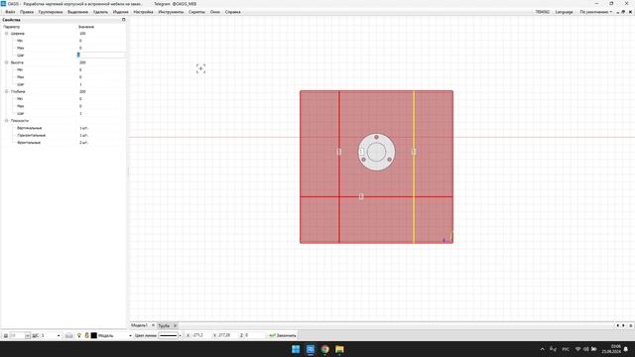This screenshot has width=635, height=357.
Task: Open the Справка menu
Action: point(233,12)
